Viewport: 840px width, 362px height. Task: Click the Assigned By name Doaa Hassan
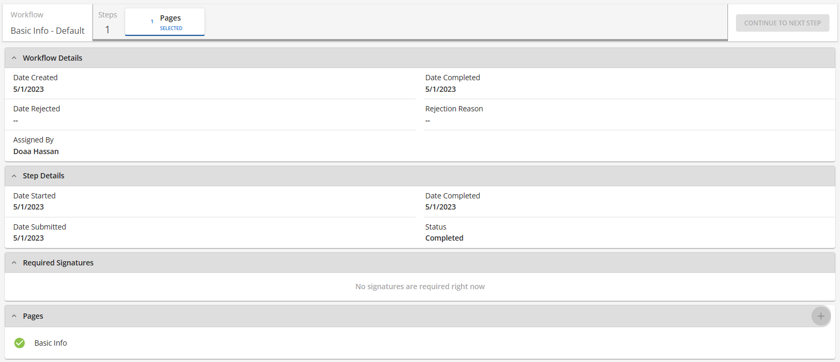pyautogui.click(x=36, y=151)
